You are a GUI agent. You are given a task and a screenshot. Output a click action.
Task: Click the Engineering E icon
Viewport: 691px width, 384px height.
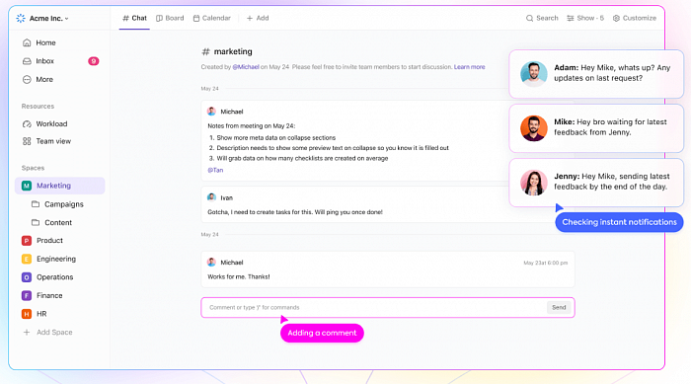[x=27, y=259]
